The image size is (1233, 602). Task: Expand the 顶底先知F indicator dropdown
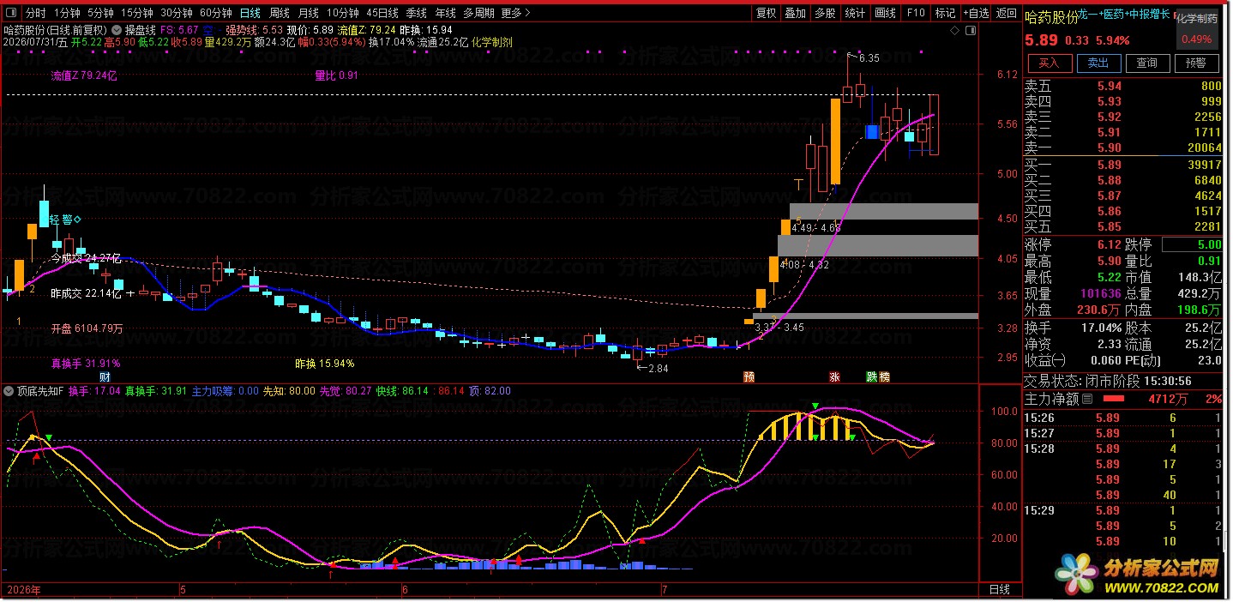9,391
